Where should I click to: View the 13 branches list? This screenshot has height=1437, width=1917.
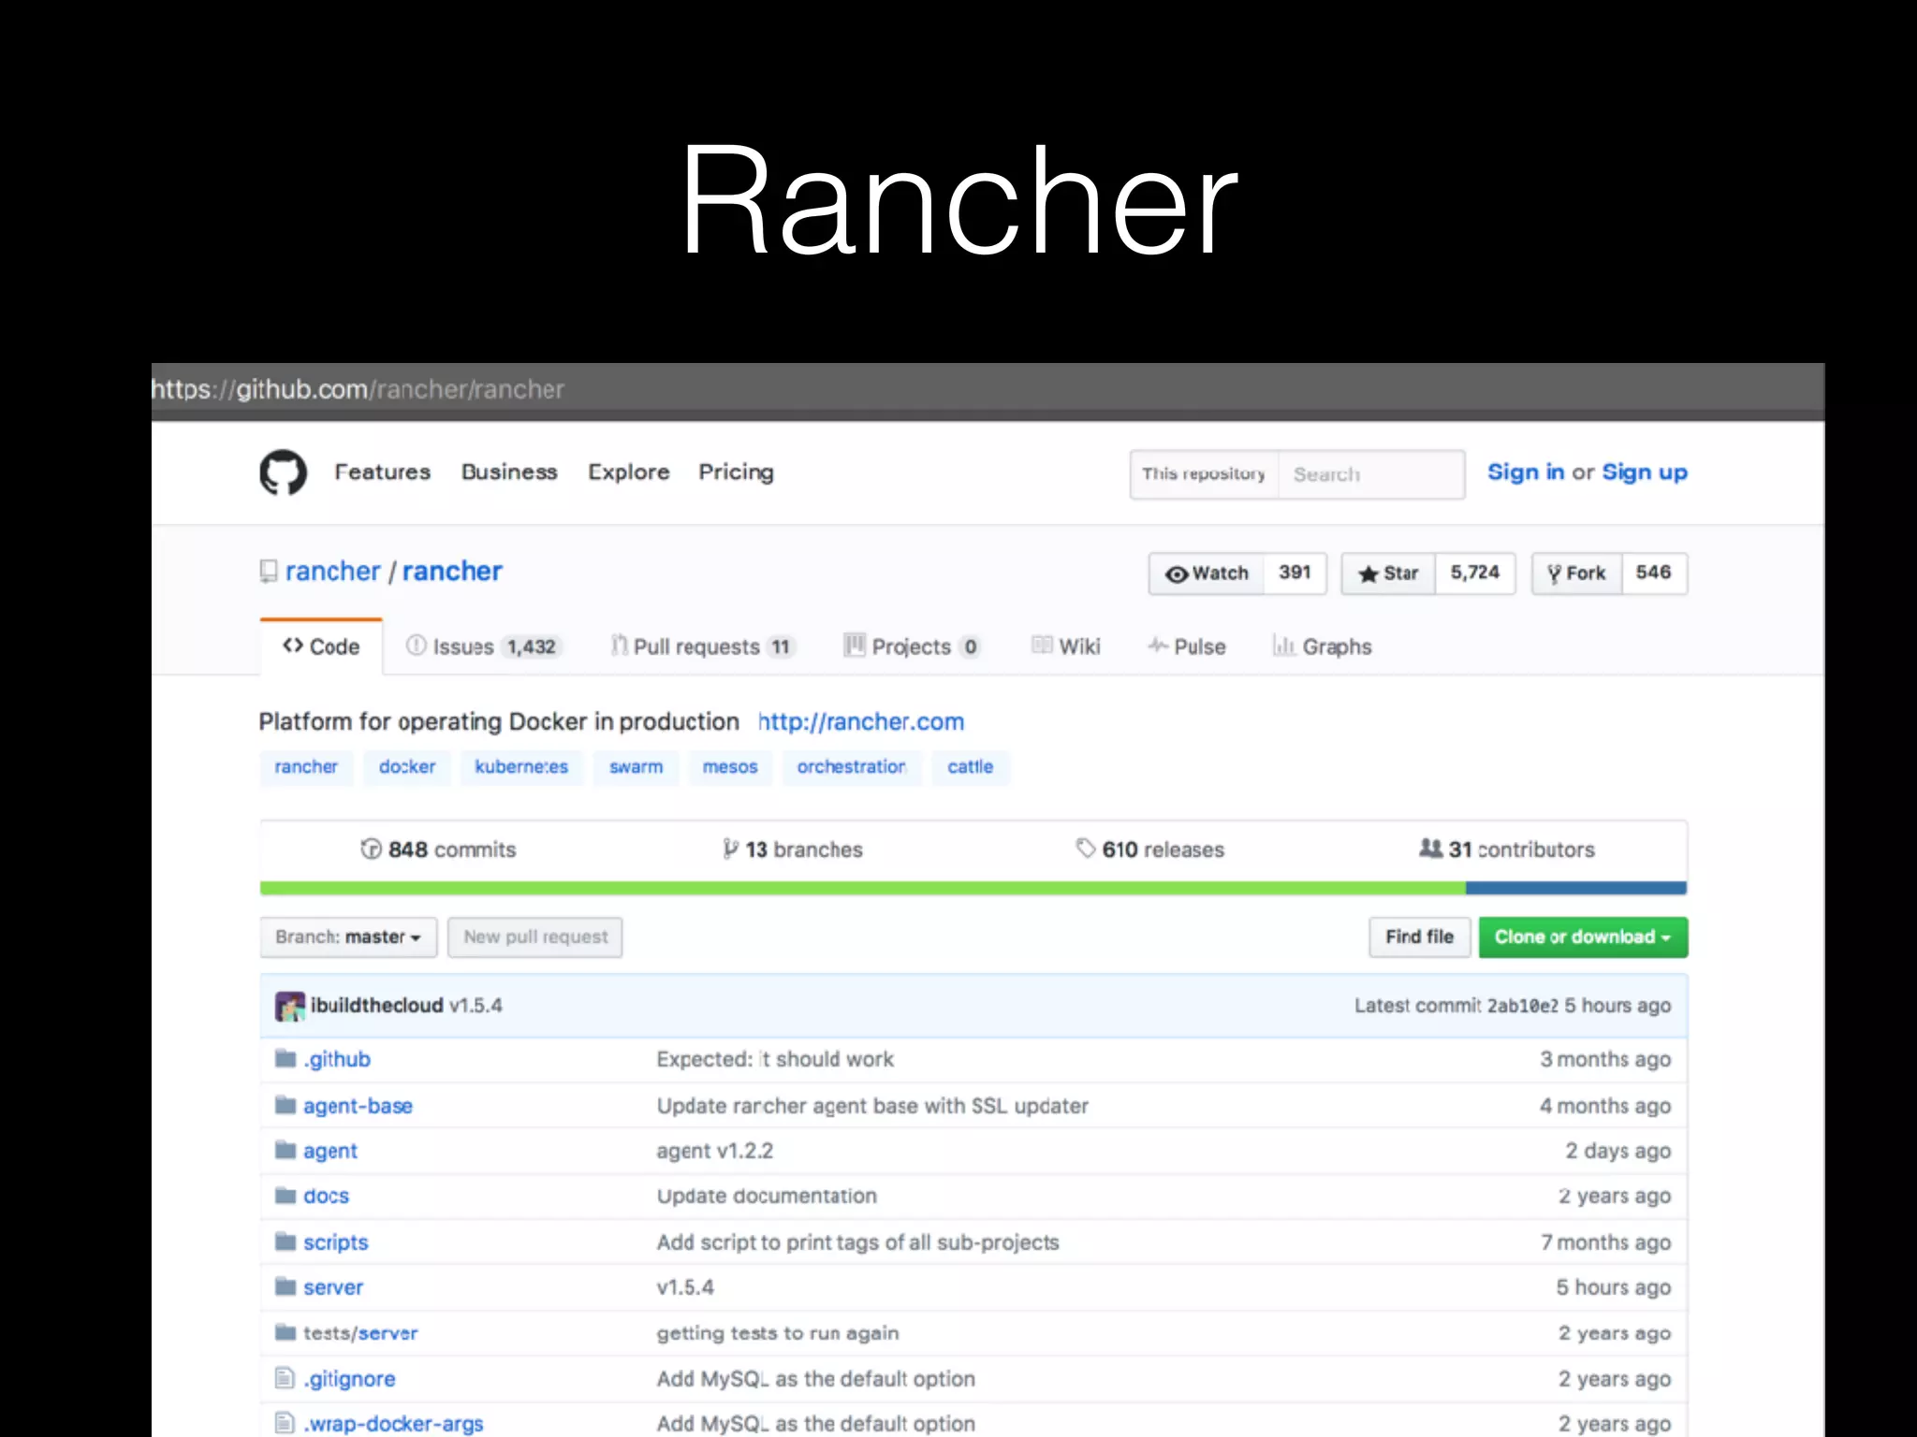793,849
